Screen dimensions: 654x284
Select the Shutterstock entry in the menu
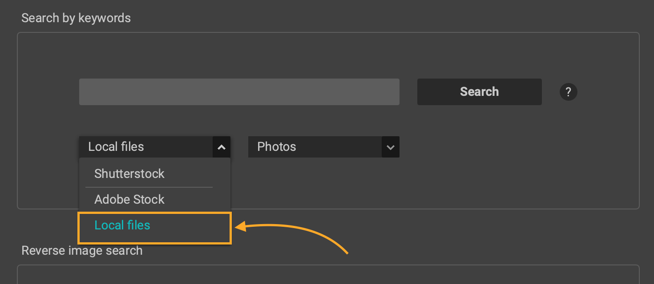pyautogui.click(x=129, y=174)
